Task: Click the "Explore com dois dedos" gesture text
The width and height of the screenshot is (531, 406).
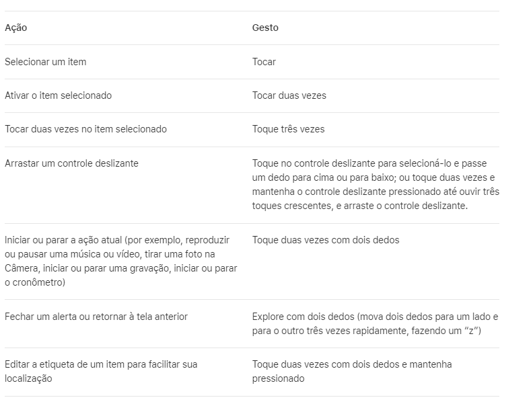Action: pyautogui.click(x=304, y=317)
